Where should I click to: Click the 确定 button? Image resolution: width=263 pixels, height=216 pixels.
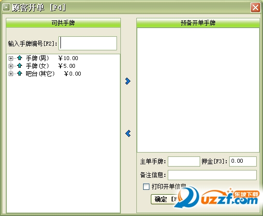point(165,199)
